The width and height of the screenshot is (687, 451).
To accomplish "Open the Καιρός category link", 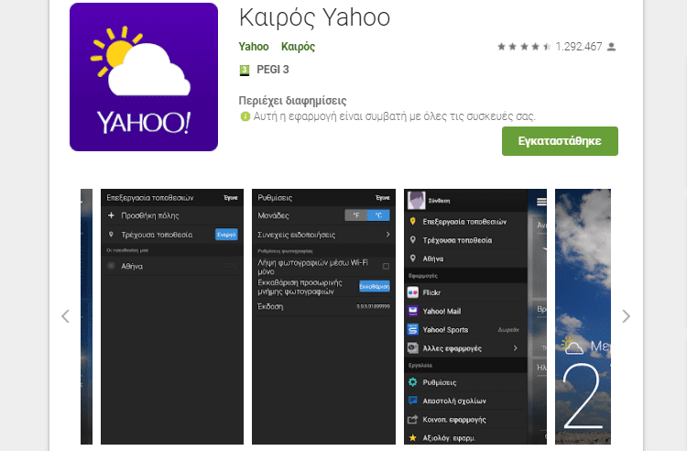I will coord(298,47).
